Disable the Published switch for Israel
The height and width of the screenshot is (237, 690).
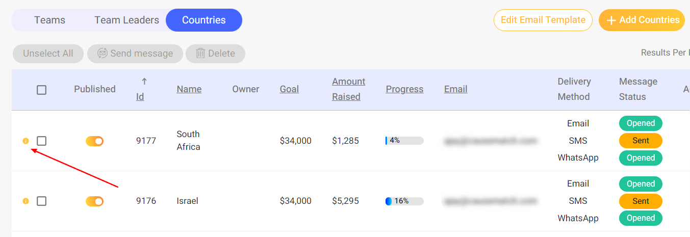pyautogui.click(x=94, y=201)
